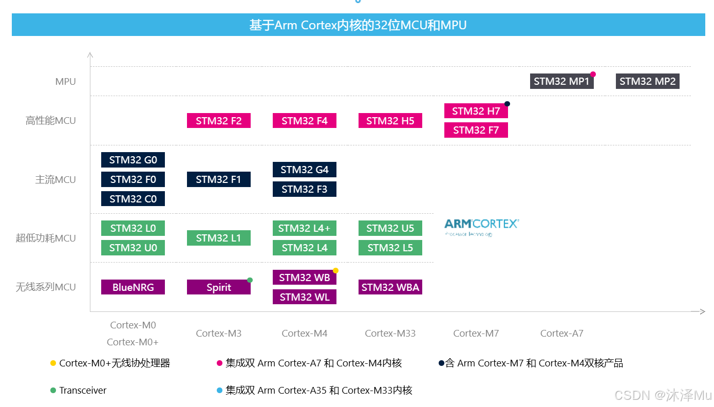Click legend text Cortex-M0+无线协处理器

[x=115, y=363]
